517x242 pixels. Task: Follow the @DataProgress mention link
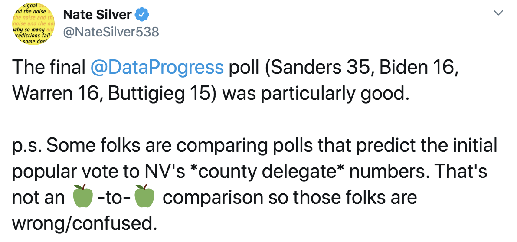157,68
